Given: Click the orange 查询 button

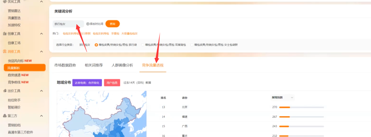Looking at the screenshot, I should (x=112, y=24).
